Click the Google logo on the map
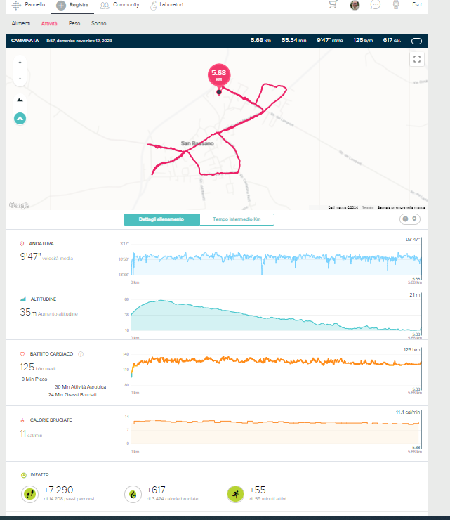The height and width of the screenshot is (520, 450). click(19, 205)
